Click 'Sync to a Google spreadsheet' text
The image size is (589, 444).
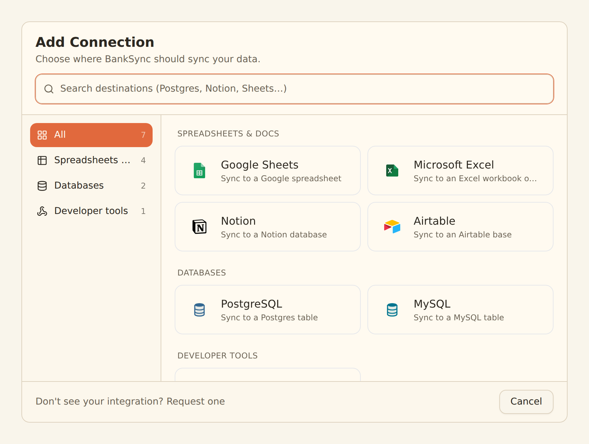[x=281, y=179]
